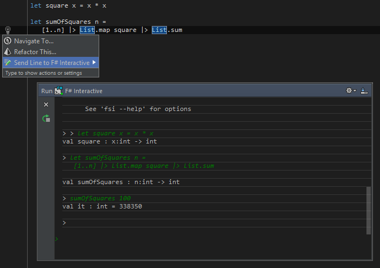Screen dimensions: 380x268
Task: Click the List before .sum in editor
Action: point(159,30)
